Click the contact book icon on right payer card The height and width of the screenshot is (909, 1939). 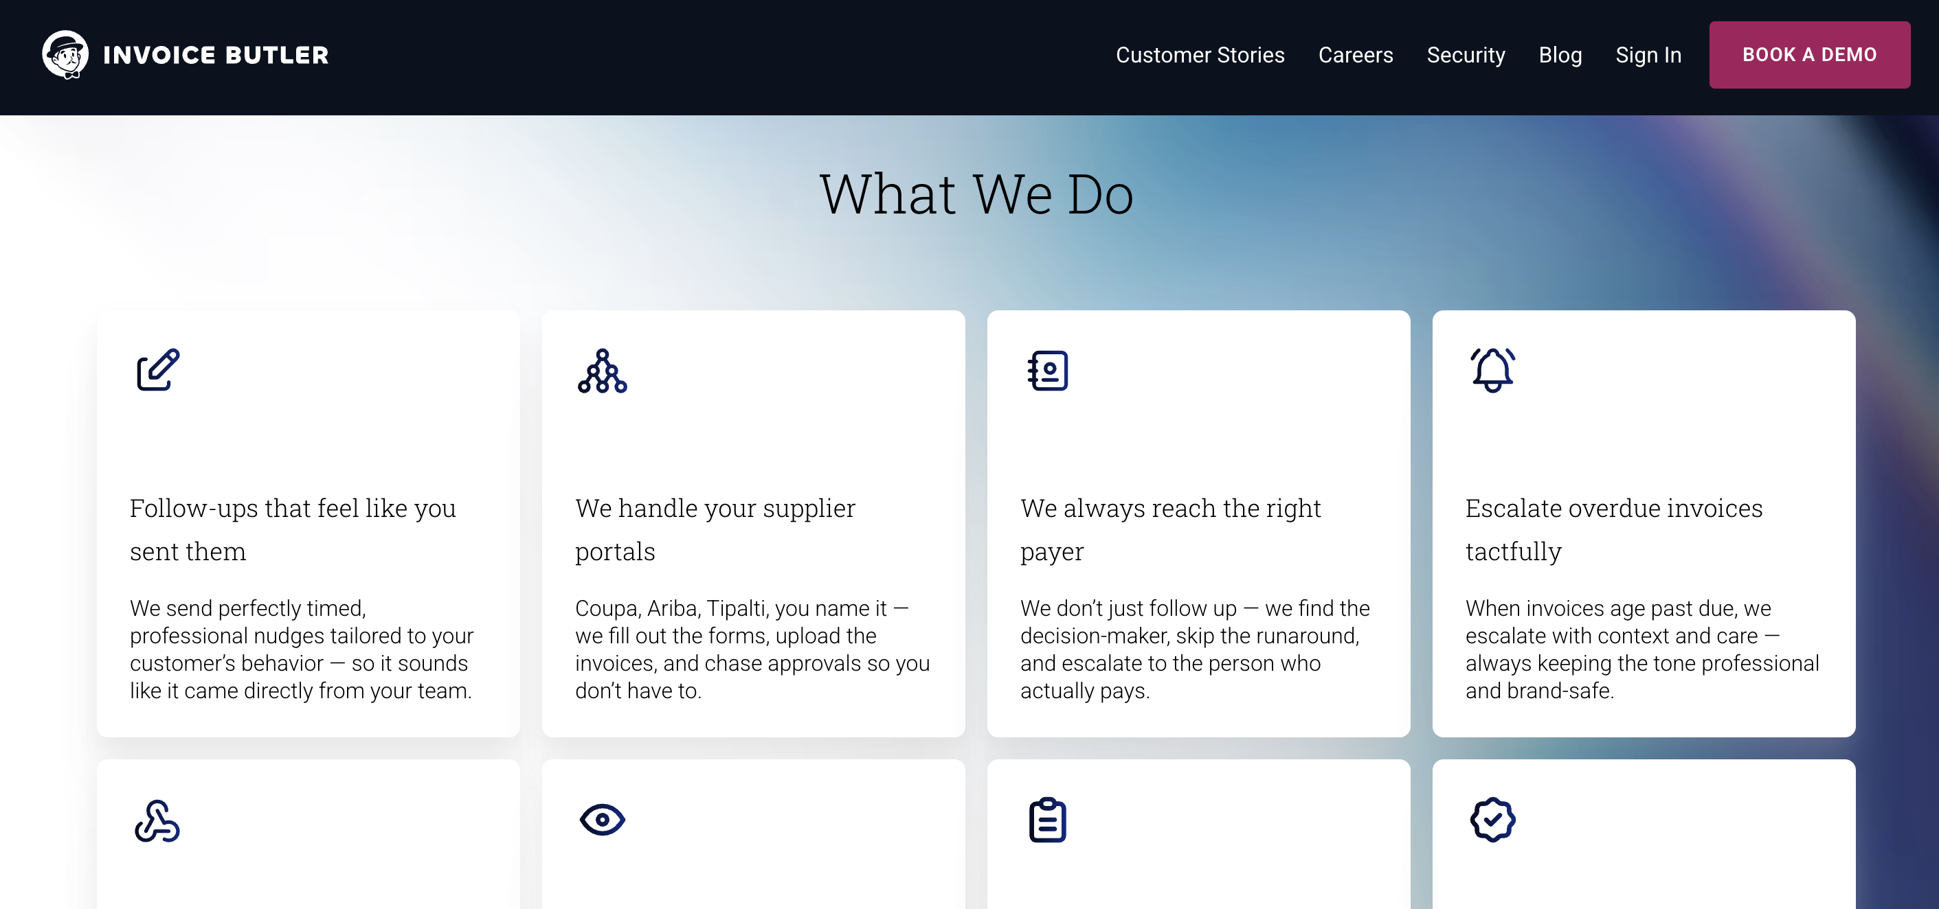[x=1048, y=371]
